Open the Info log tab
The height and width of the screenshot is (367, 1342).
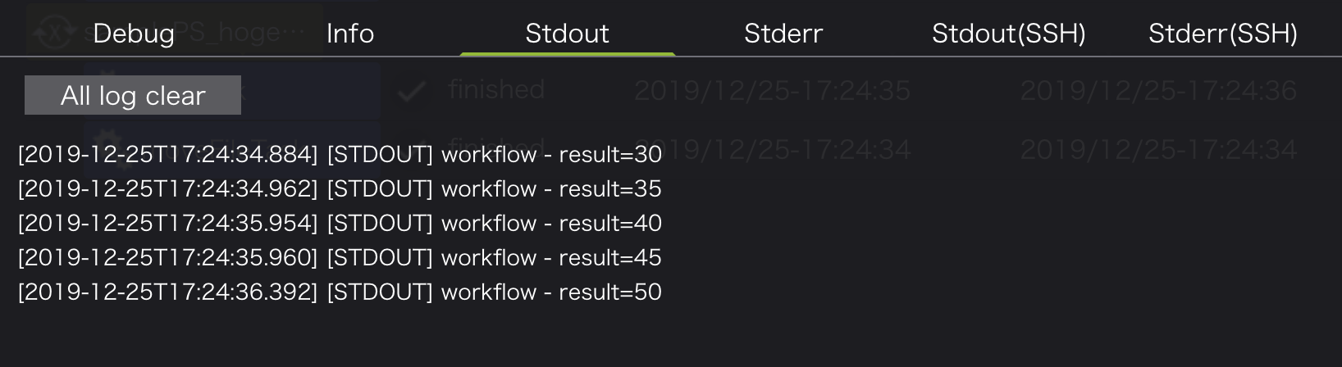tap(350, 34)
